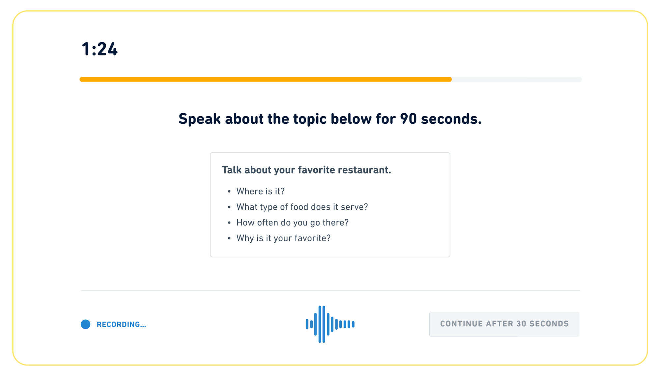This screenshot has height=374, width=659.
Task: Click the horizontal divider above the recording controls
Action: coord(330,291)
